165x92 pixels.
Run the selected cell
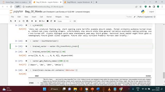pos(42,21)
